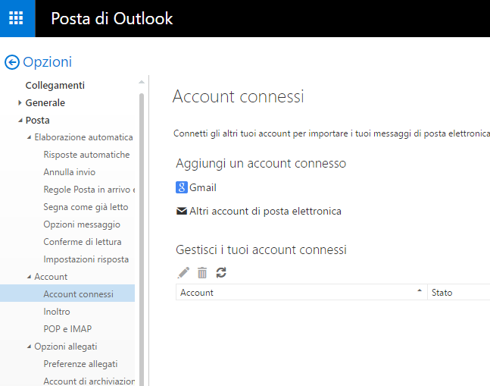
Task: Open Account di archiviazione settings
Action: (89, 381)
